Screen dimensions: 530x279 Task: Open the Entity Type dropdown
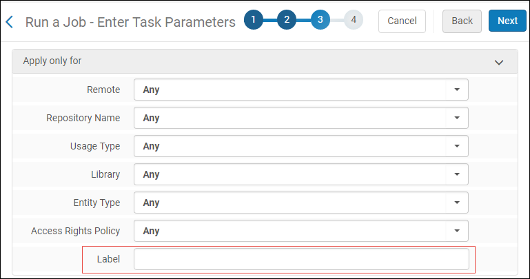click(300, 203)
